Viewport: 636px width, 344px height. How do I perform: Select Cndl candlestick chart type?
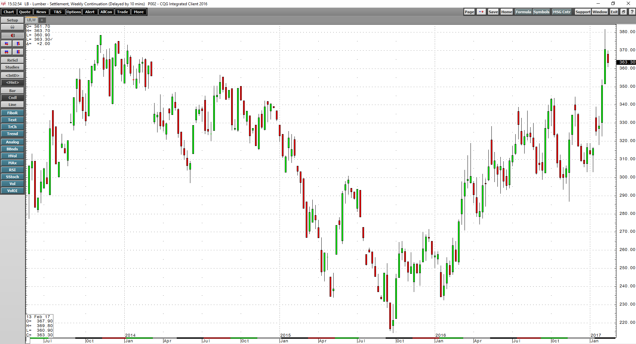(12, 98)
